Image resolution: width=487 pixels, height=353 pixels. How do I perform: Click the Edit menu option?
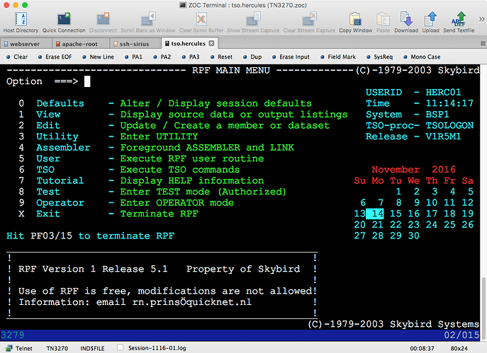[48, 125]
